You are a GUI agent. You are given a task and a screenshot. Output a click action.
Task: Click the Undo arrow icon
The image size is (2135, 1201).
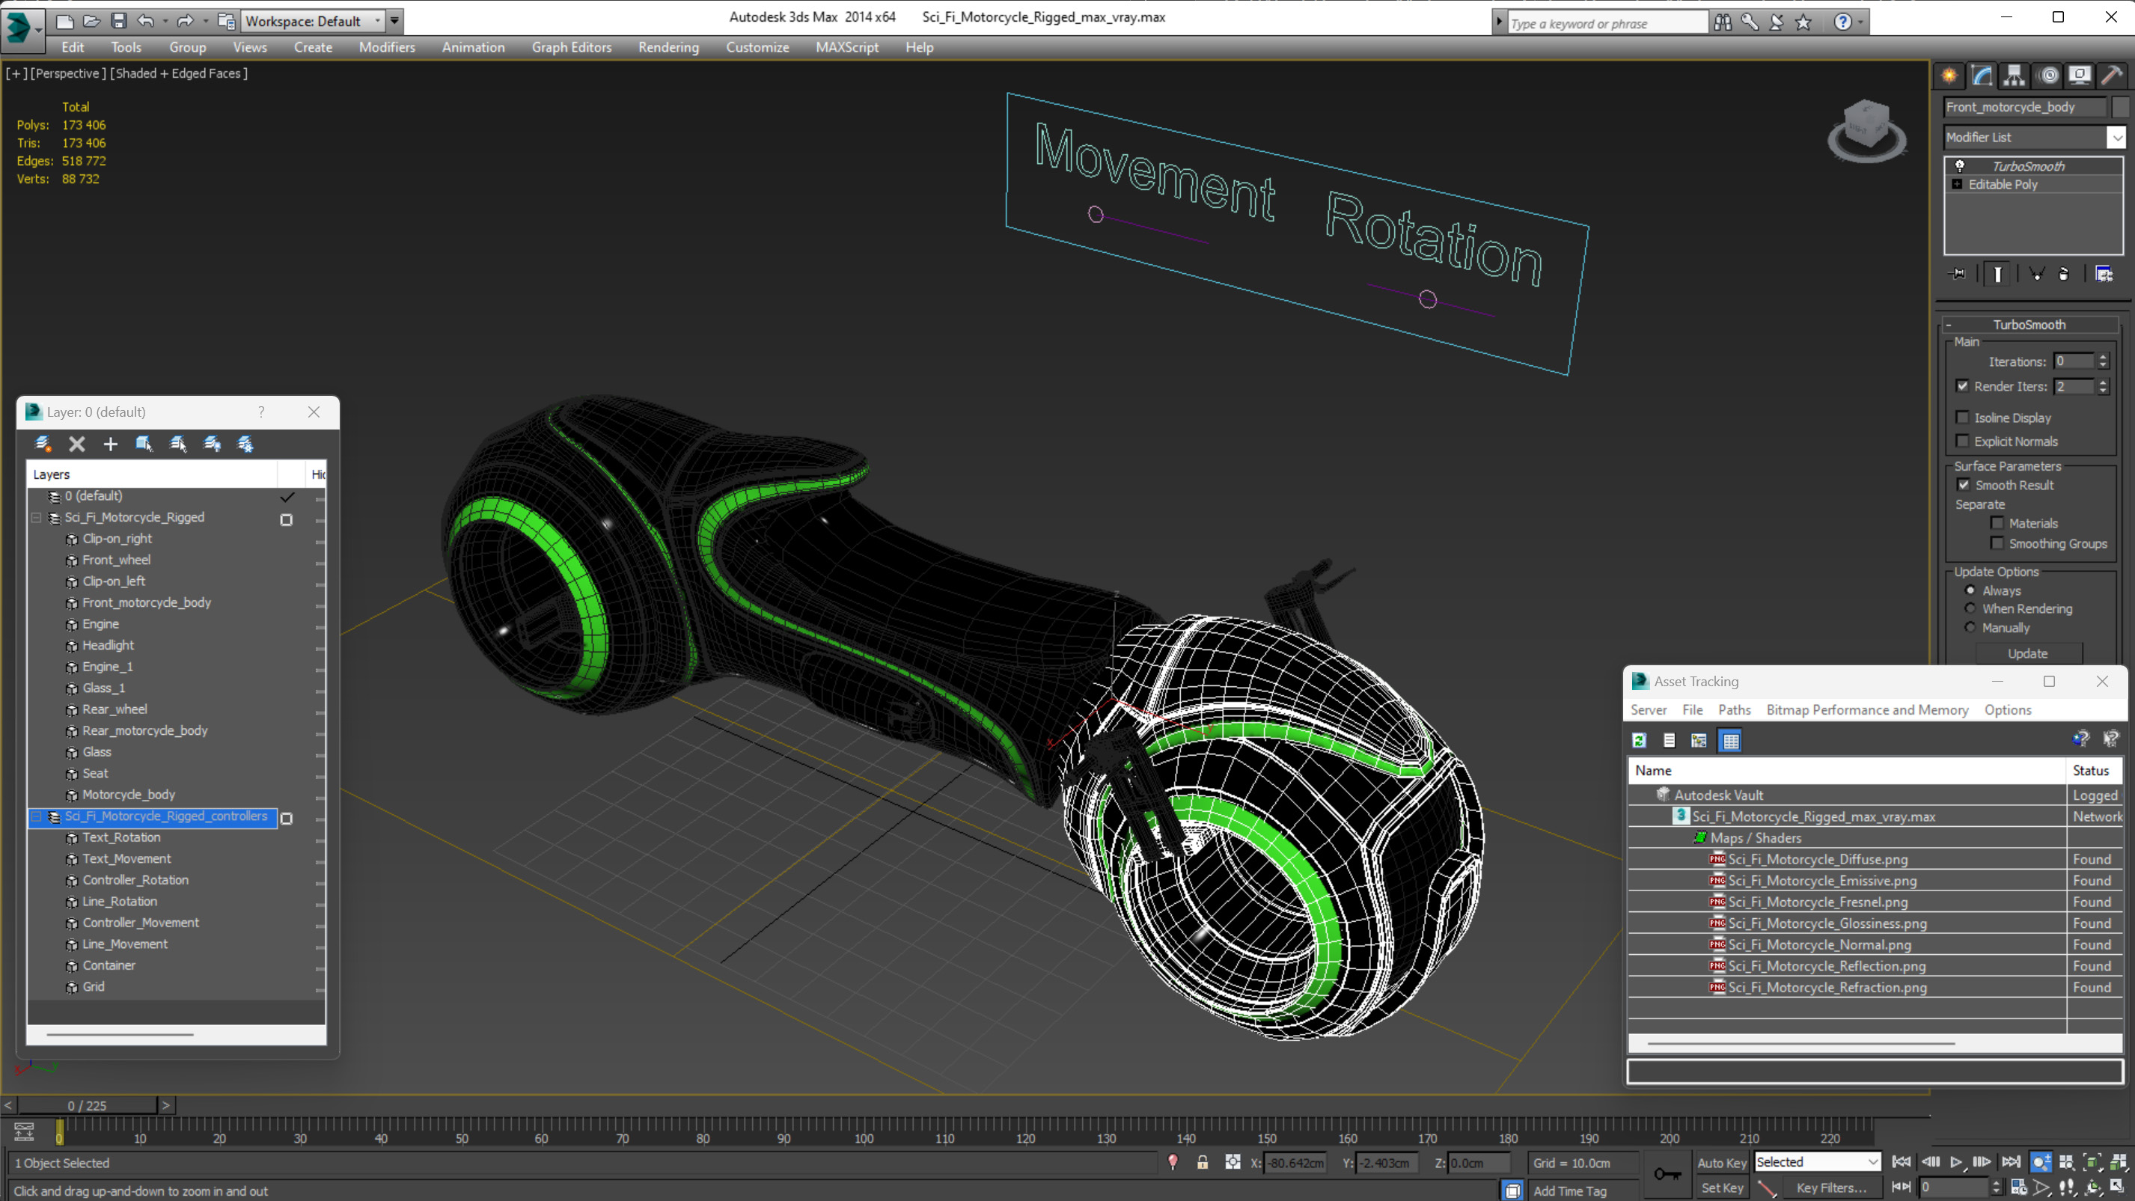(146, 21)
